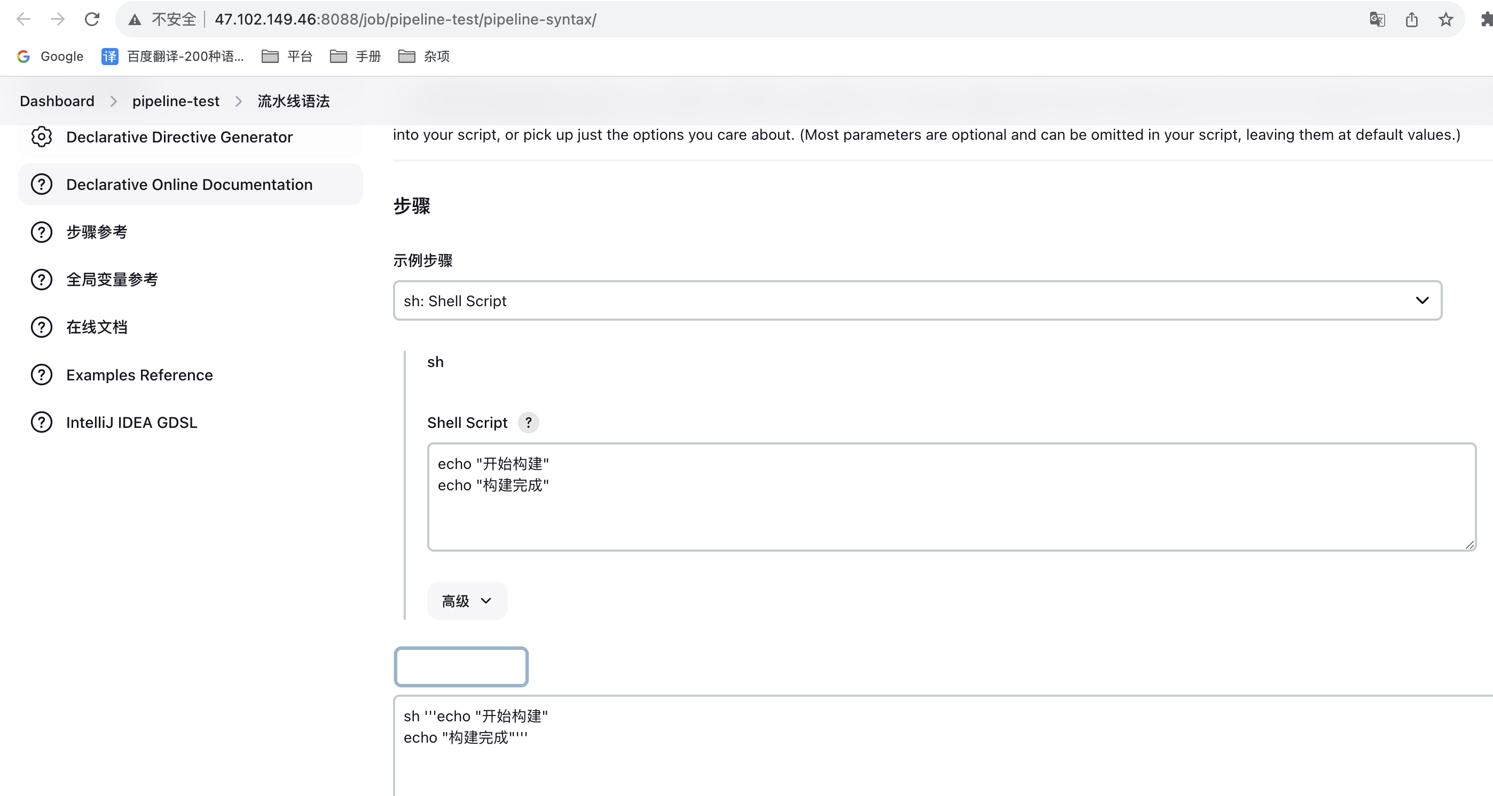Click the blank generate script button
The image size is (1493, 796).
pyautogui.click(x=461, y=666)
